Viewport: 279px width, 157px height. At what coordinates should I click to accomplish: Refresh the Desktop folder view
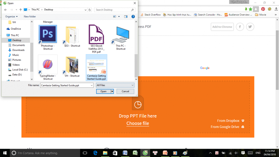(90, 10)
